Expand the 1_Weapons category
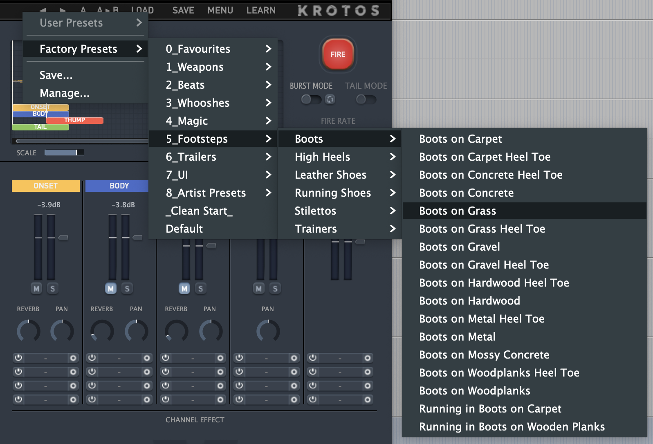This screenshot has width=653, height=444. (213, 67)
